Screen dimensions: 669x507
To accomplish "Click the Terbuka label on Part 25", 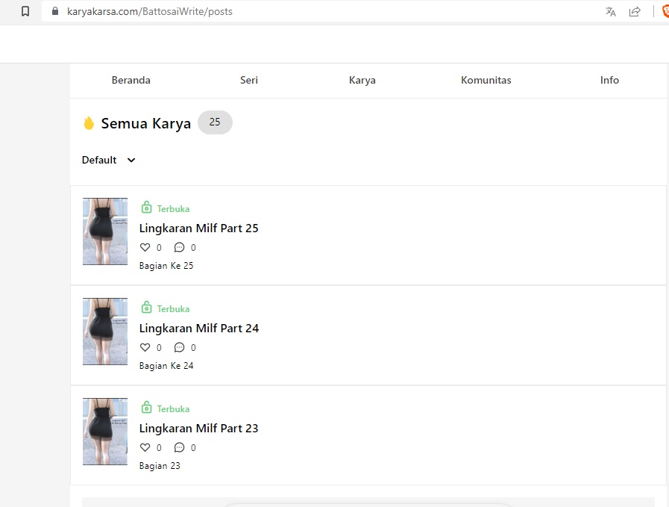I will coord(173,209).
